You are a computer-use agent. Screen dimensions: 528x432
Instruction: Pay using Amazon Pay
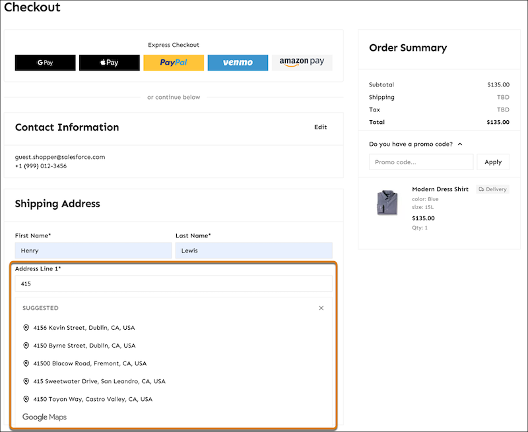(x=302, y=63)
